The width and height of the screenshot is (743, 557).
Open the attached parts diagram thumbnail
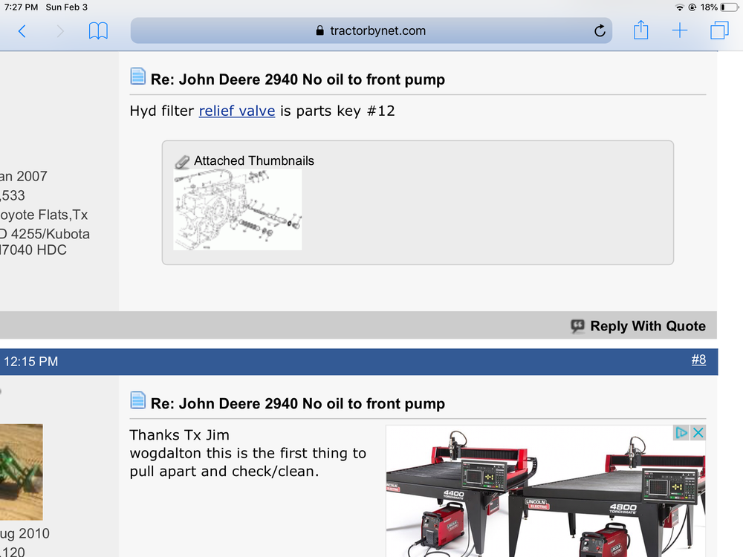pyautogui.click(x=238, y=209)
